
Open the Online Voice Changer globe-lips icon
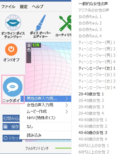click(x=13, y=23)
